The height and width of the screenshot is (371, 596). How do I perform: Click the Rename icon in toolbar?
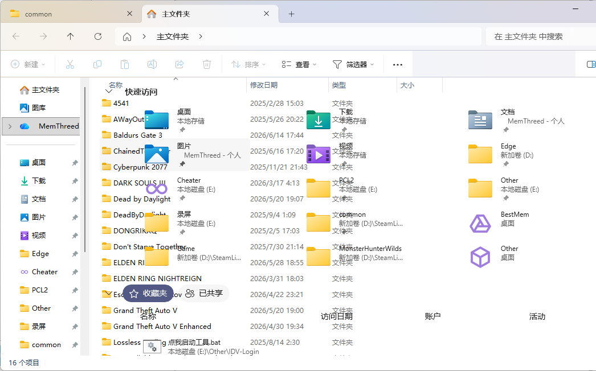click(x=152, y=64)
